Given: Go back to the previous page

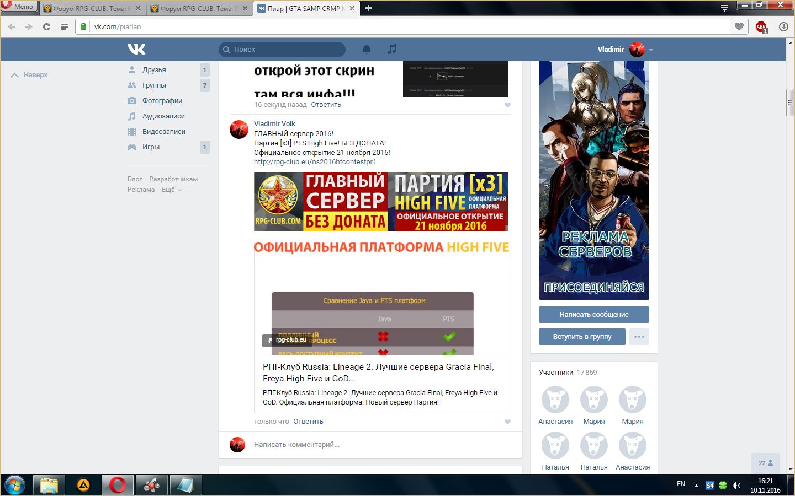Looking at the screenshot, I should pyautogui.click(x=12, y=26).
